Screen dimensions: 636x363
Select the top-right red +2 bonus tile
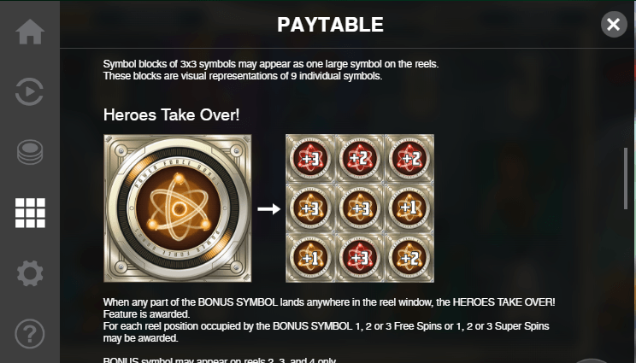[x=409, y=159]
